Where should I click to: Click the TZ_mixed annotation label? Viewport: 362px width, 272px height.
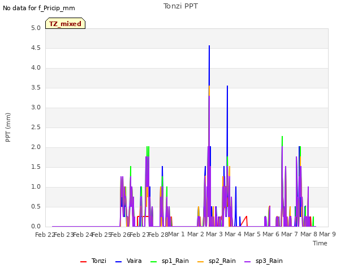click(66, 23)
